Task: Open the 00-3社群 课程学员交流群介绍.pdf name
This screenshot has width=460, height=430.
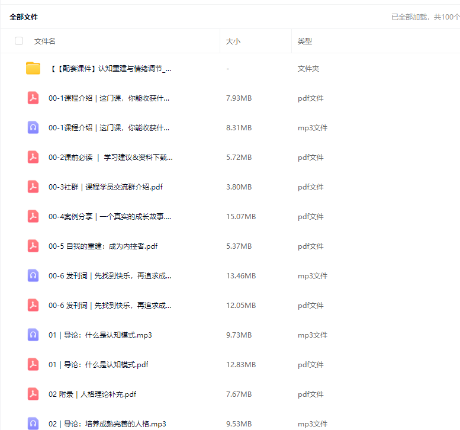Action: click(x=105, y=187)
